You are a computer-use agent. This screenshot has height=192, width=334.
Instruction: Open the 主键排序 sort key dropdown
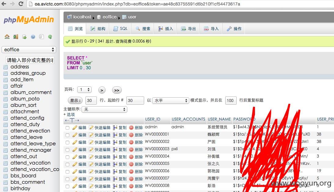104,109
